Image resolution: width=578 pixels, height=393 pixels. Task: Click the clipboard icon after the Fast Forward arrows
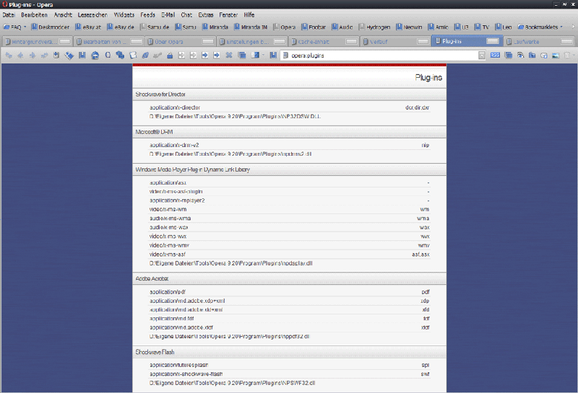pos(56,56)
